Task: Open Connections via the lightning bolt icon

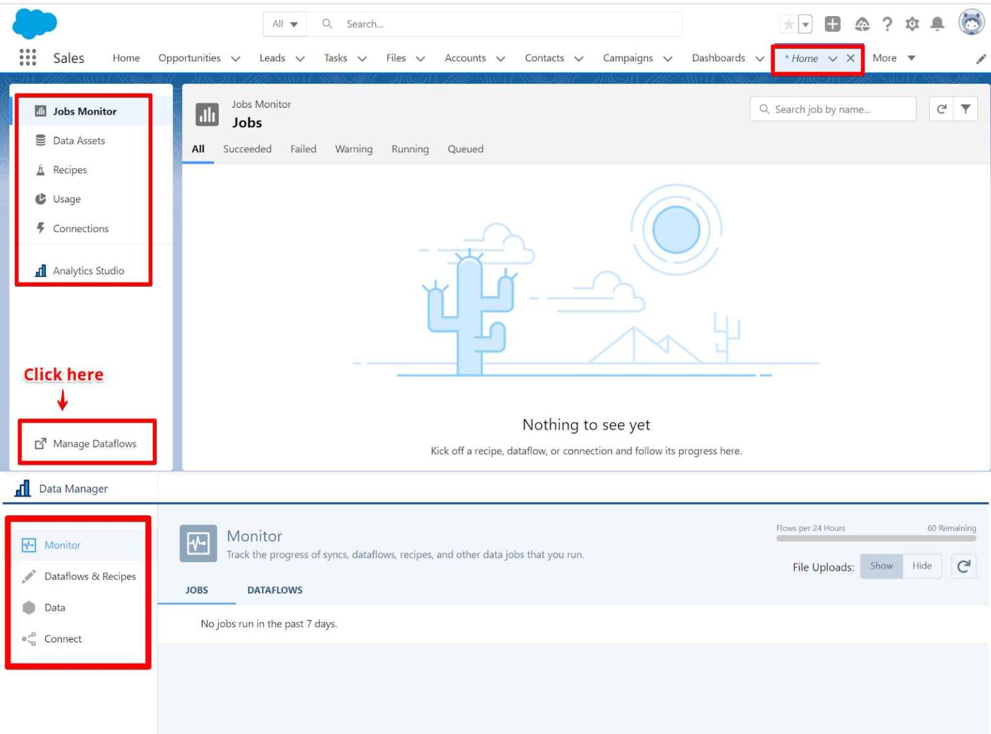Action: (41, 228)
